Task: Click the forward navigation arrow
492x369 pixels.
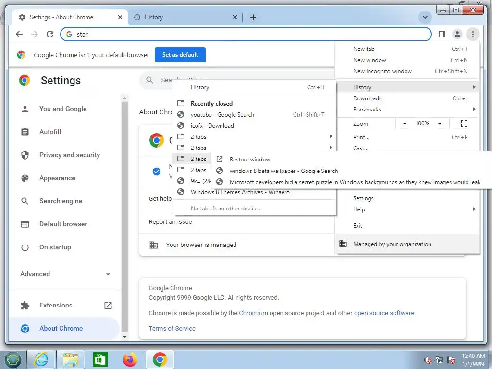Action: [x=35, y=34]
